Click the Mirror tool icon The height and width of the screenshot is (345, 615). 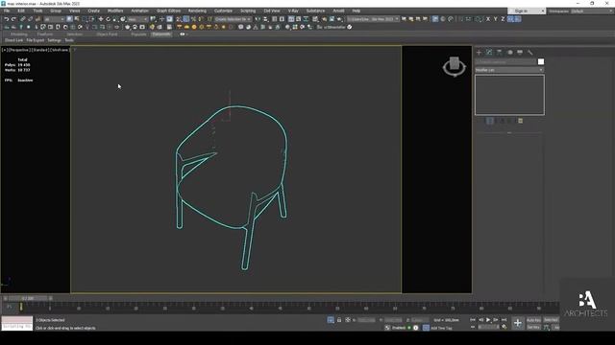(258, 19)
